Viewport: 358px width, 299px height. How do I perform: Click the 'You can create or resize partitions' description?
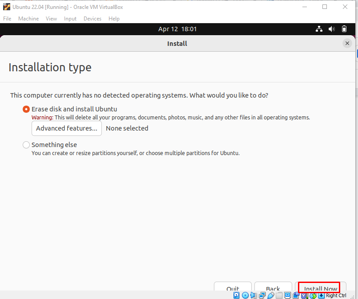click(x=136, y=153)
